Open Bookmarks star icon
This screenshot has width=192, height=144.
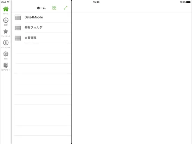pyautogui.click(x=6, y=31)
